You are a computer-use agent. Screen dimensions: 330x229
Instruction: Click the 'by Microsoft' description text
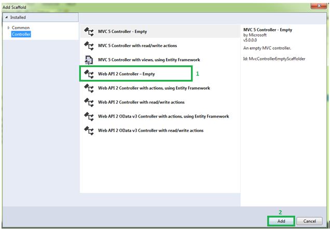(x=255, y=35)
